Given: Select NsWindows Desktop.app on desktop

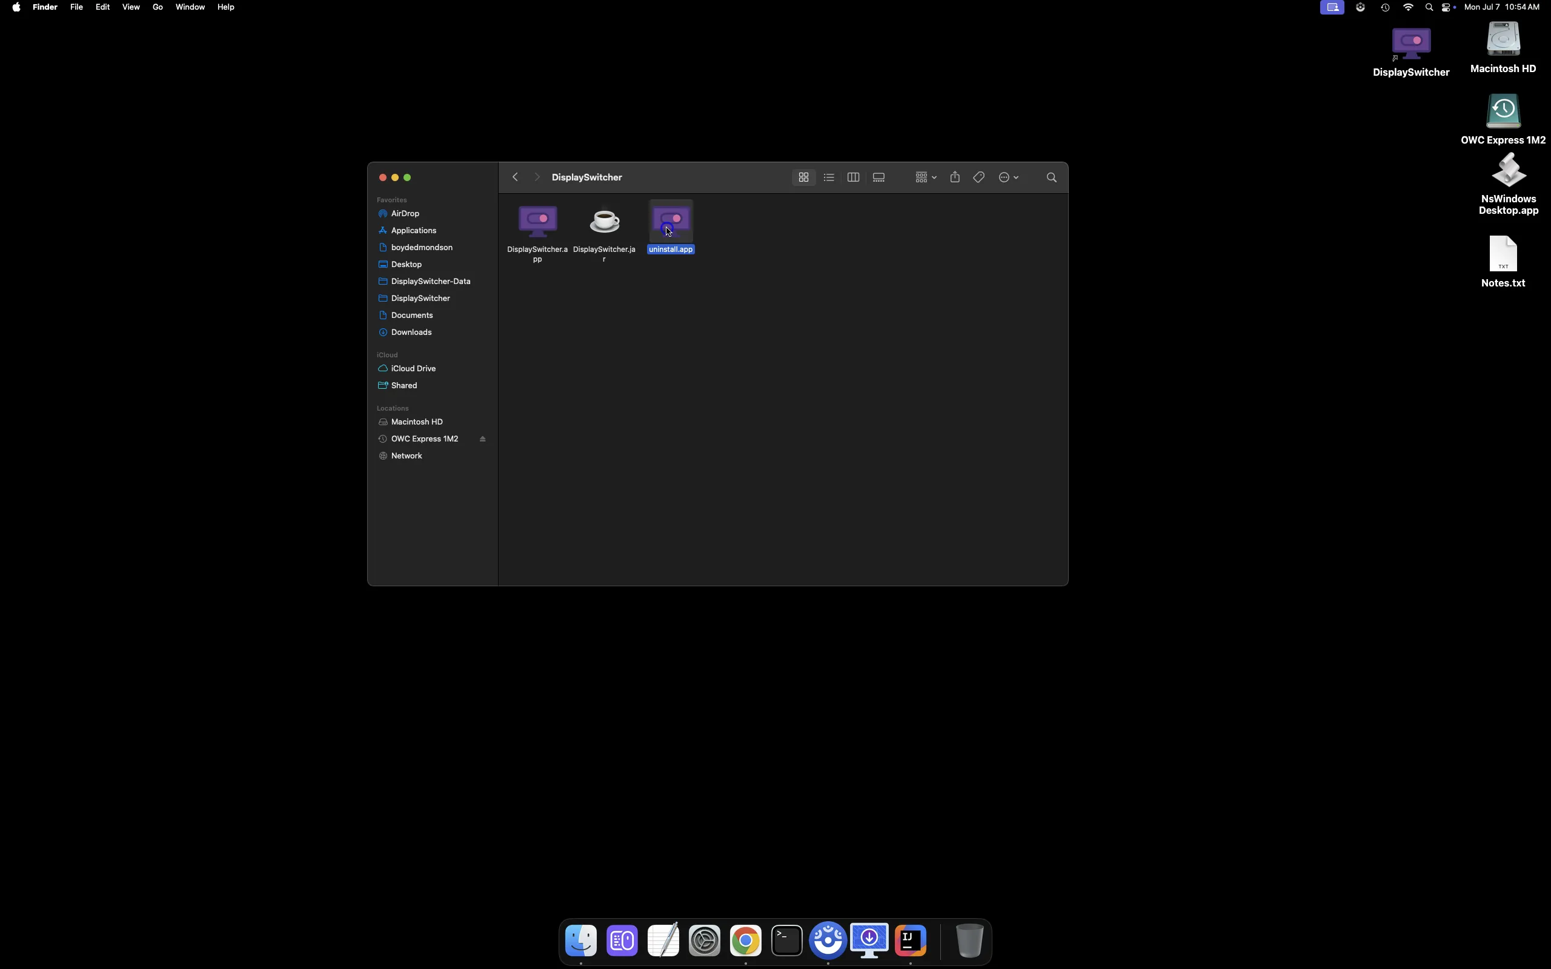Looking at the screenshot, I should [x=1508, y=185].
